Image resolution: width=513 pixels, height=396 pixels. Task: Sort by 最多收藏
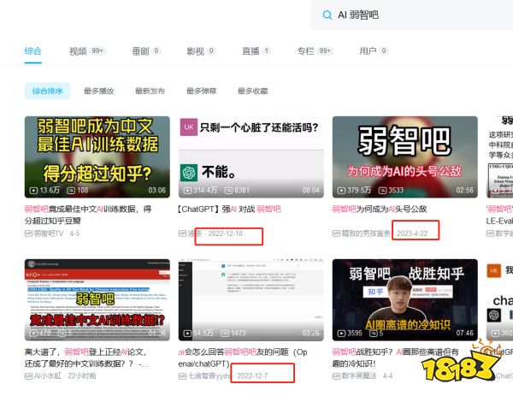253,91
